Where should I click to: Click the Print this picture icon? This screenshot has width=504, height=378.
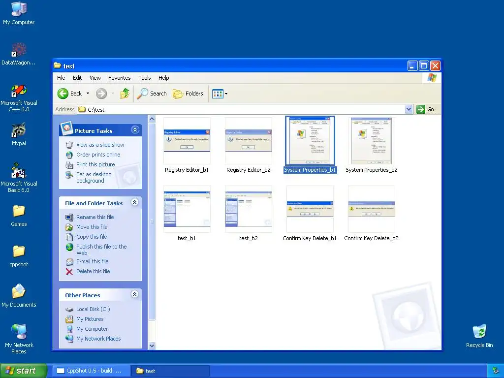(69, 164)
